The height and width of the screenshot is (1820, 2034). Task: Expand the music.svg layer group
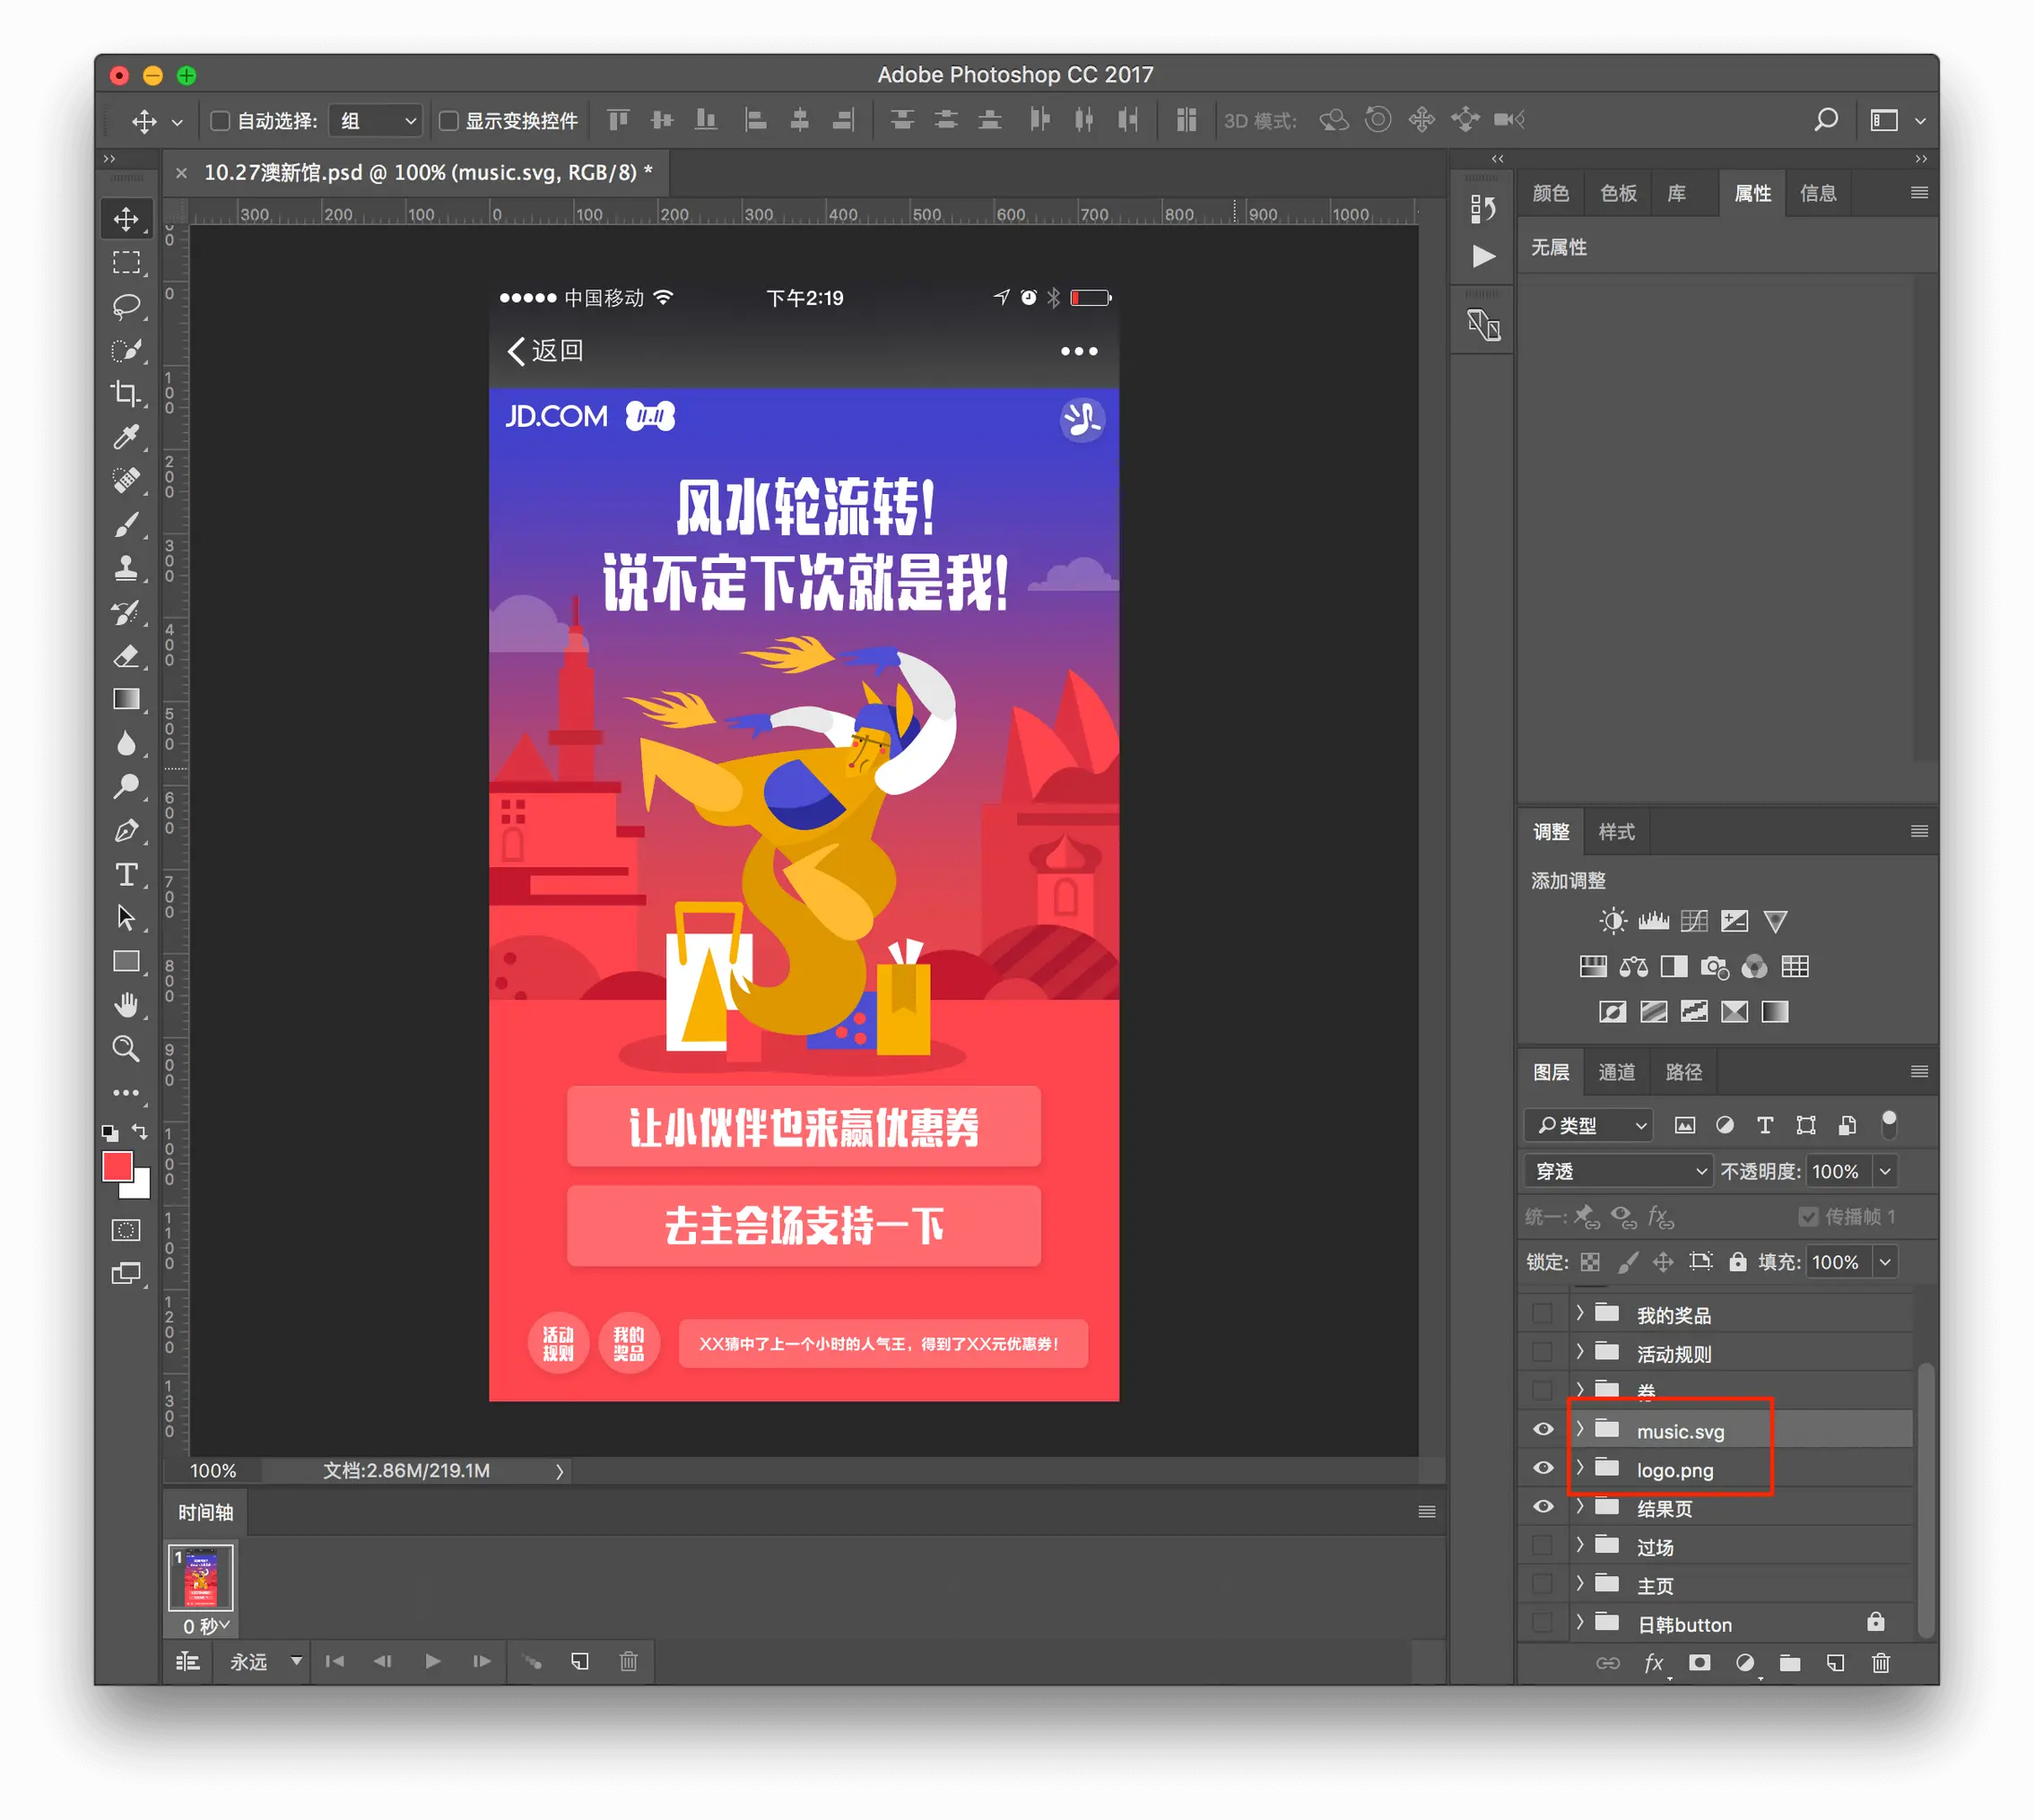pyautogui.click(x=1580, y=1429)
